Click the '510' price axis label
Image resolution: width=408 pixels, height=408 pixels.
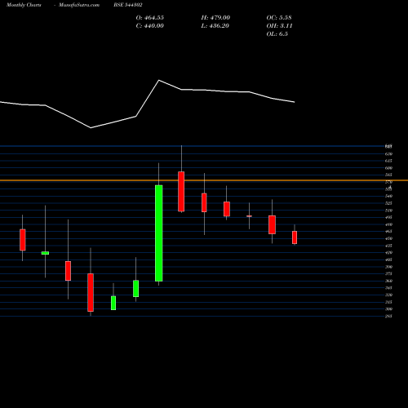(x=388, y=211)
